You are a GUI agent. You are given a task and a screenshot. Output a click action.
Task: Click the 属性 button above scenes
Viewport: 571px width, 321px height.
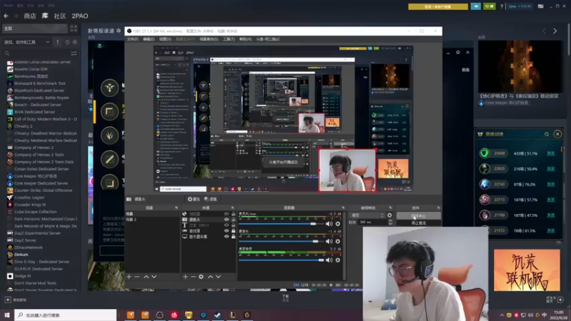tap(193, 199)
